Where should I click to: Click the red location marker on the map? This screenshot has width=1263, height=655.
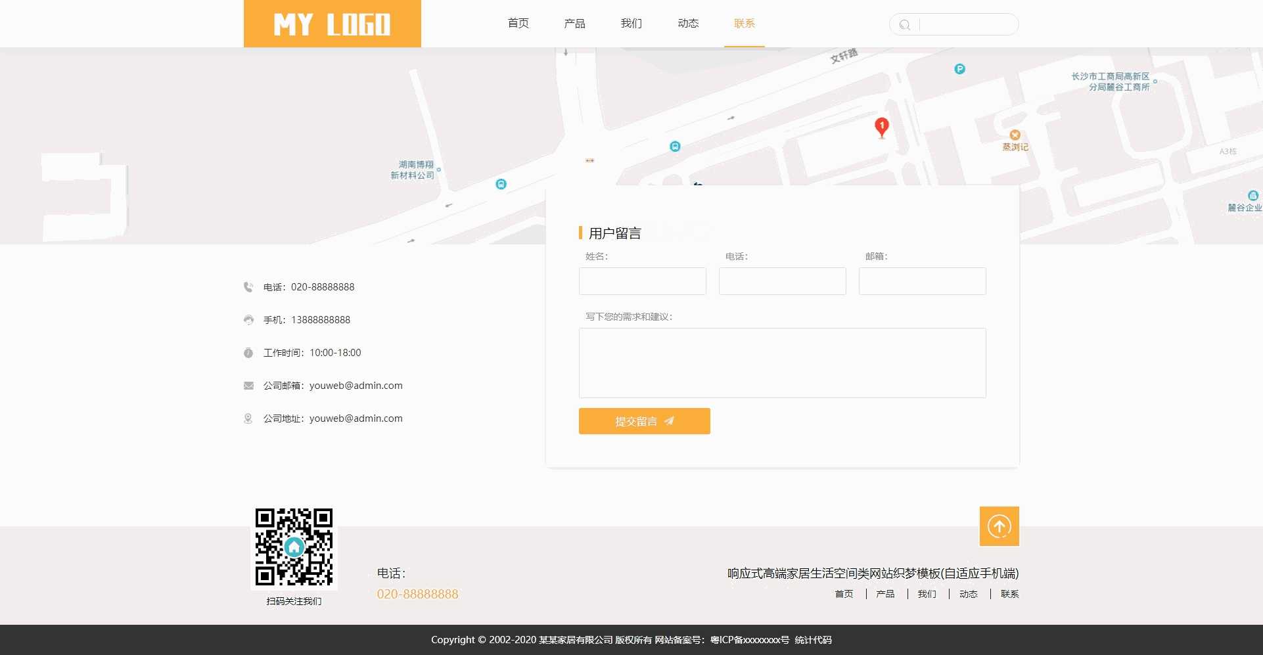click(881, 126)
